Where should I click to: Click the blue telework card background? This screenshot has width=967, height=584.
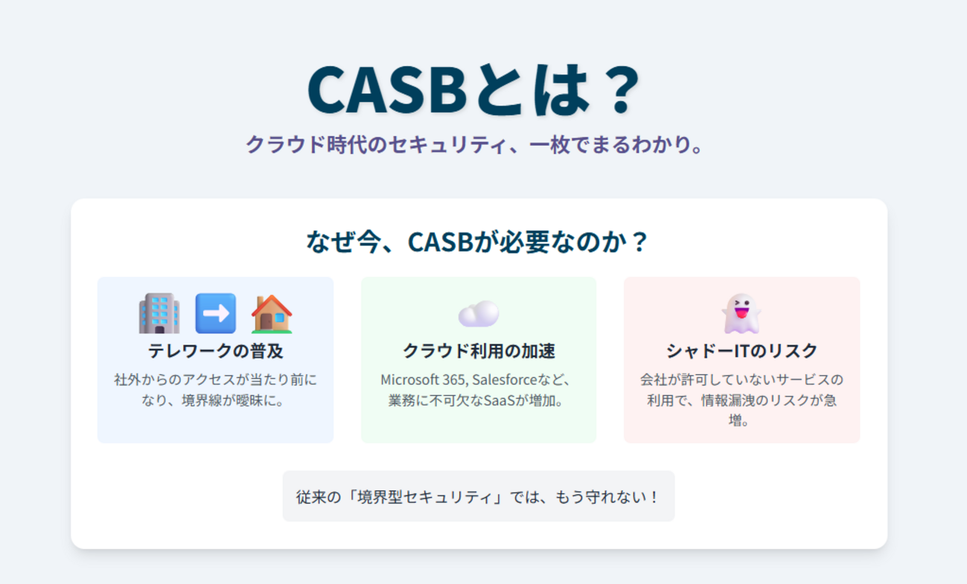[x=216, y=360]
